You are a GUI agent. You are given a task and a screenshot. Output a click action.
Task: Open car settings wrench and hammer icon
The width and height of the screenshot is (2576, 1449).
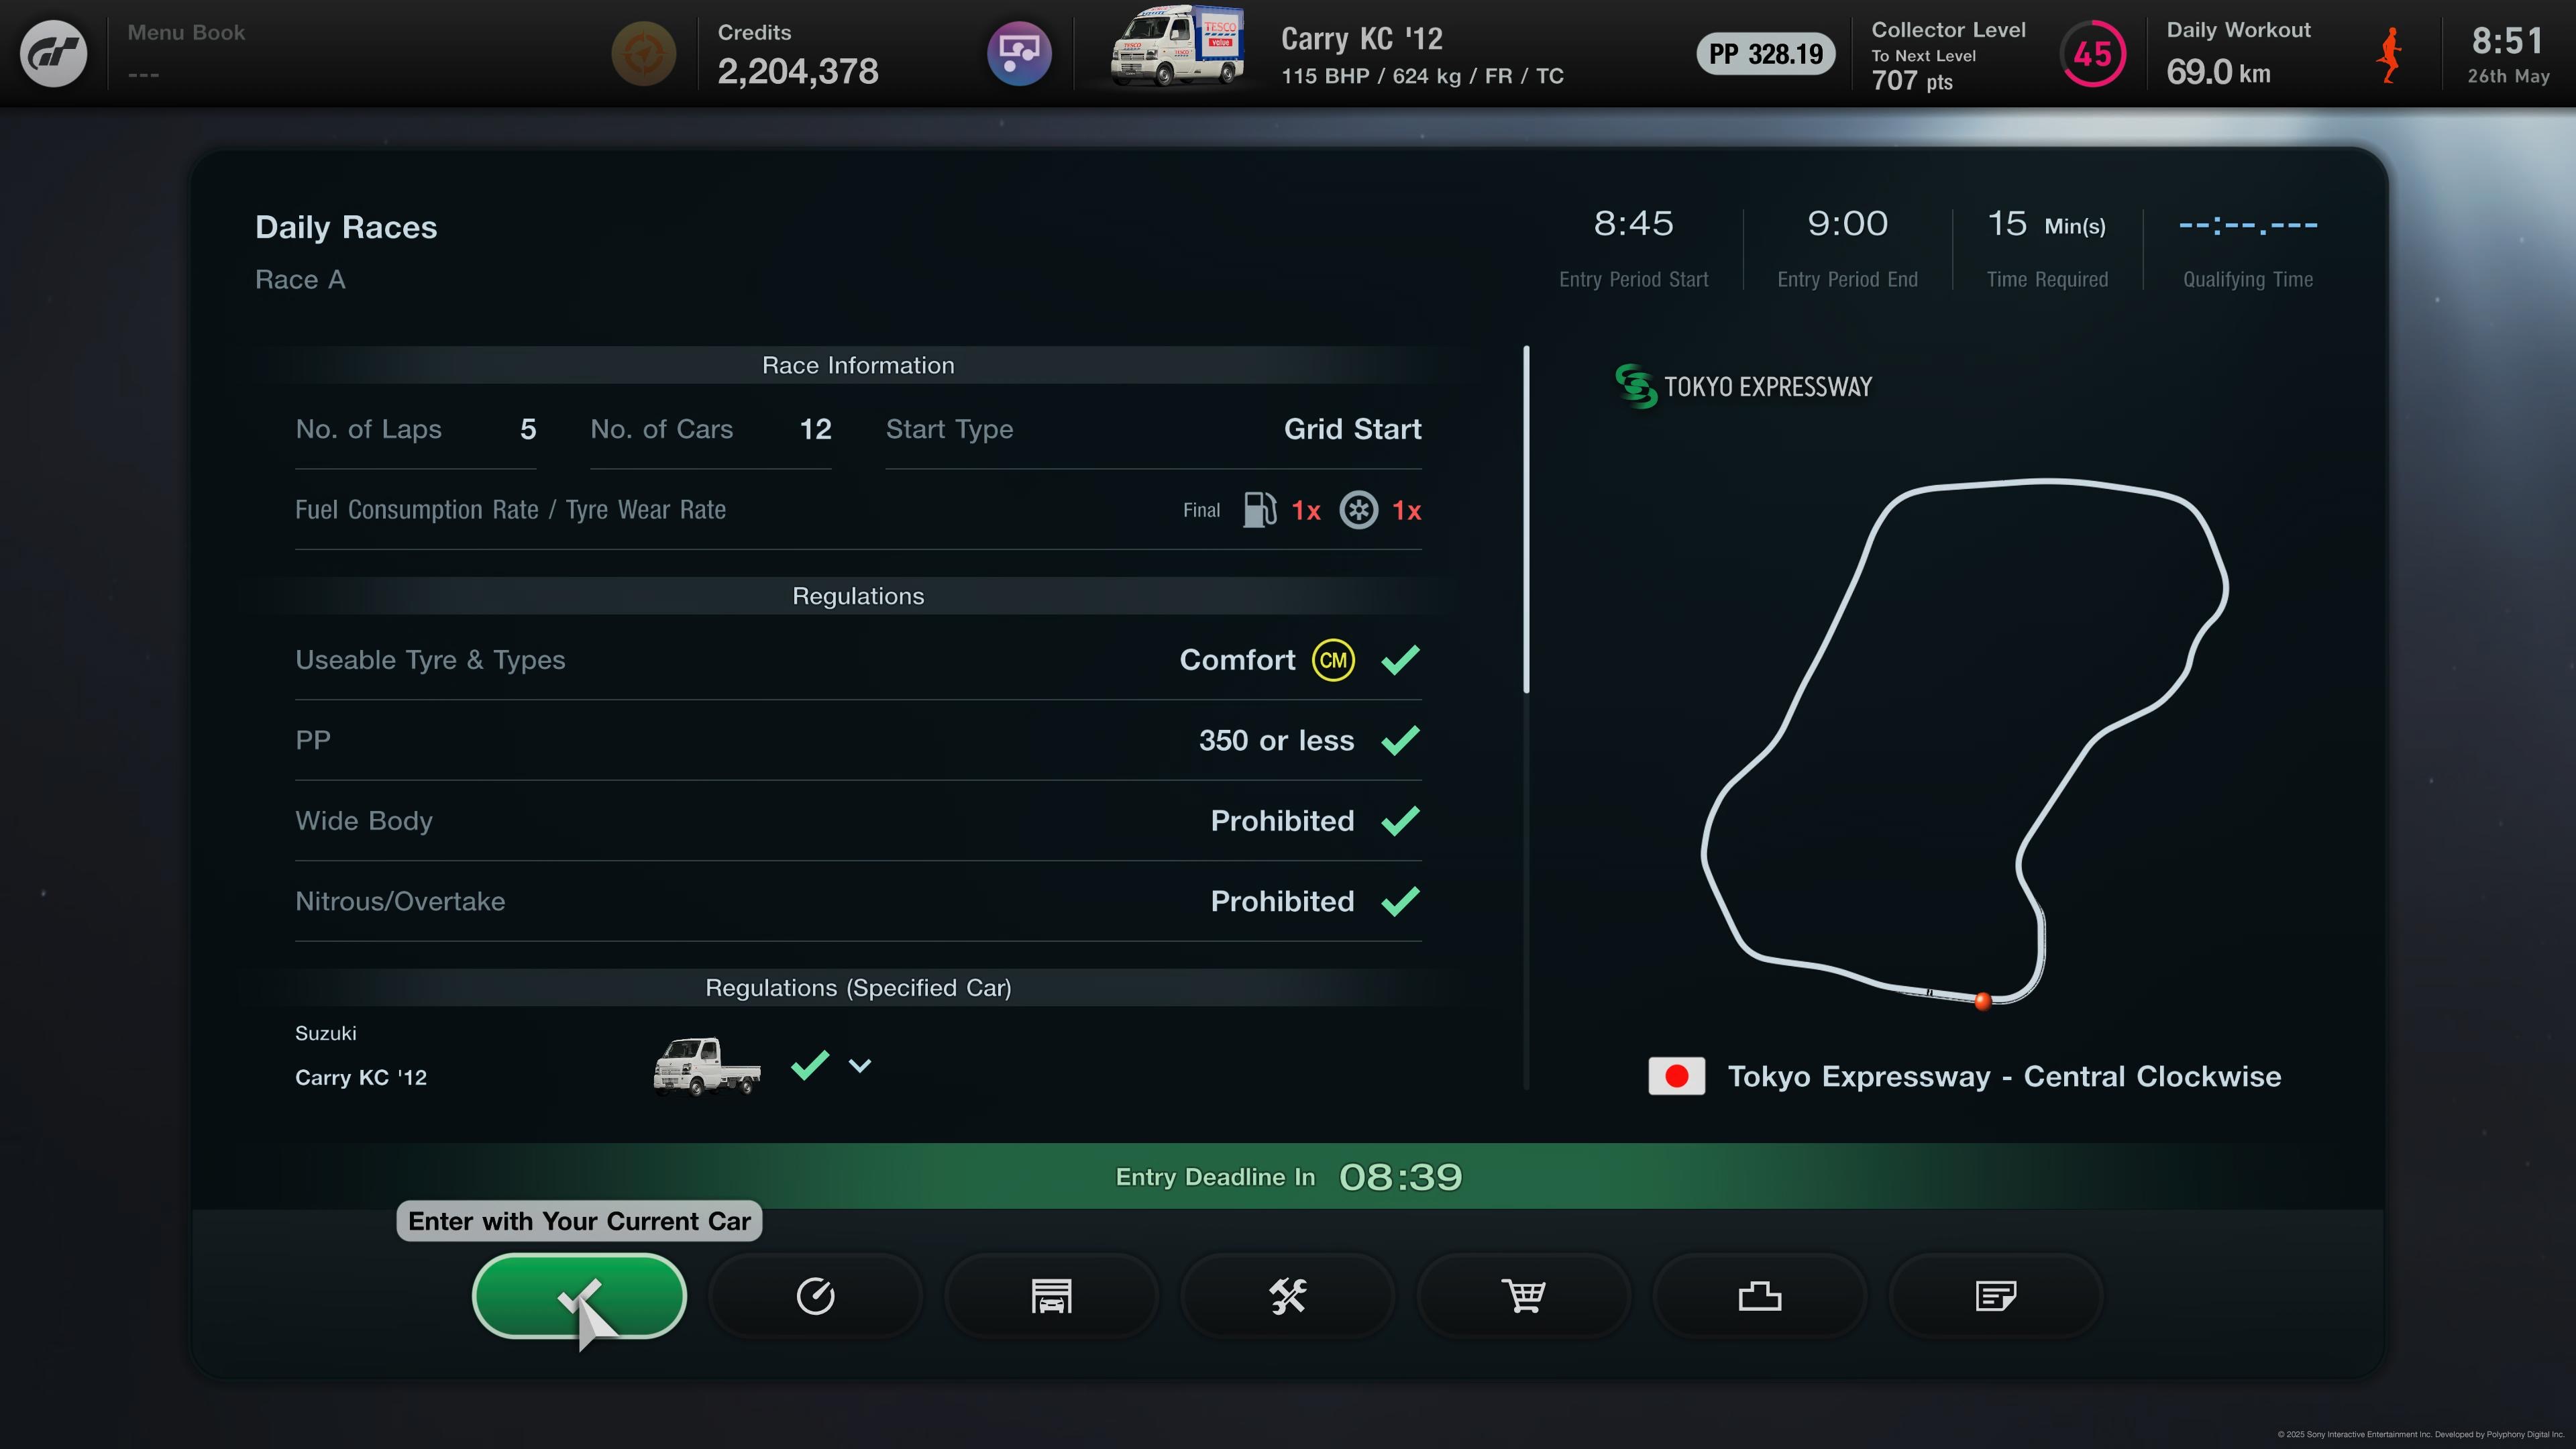[1287, 1295]
